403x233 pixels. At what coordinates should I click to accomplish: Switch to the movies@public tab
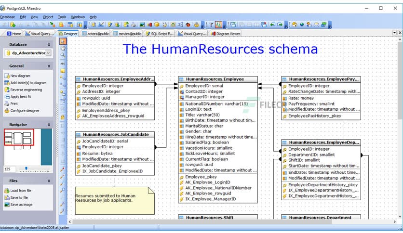(127, 34)
